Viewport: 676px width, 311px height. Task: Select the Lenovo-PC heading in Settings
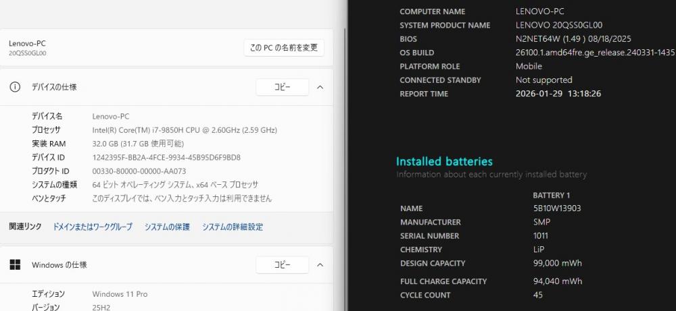pyautogui.click(x=27, y=43)
